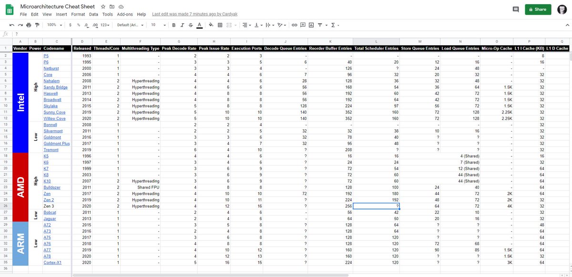
Task: Click the move to folder icon
Action: 112,7
